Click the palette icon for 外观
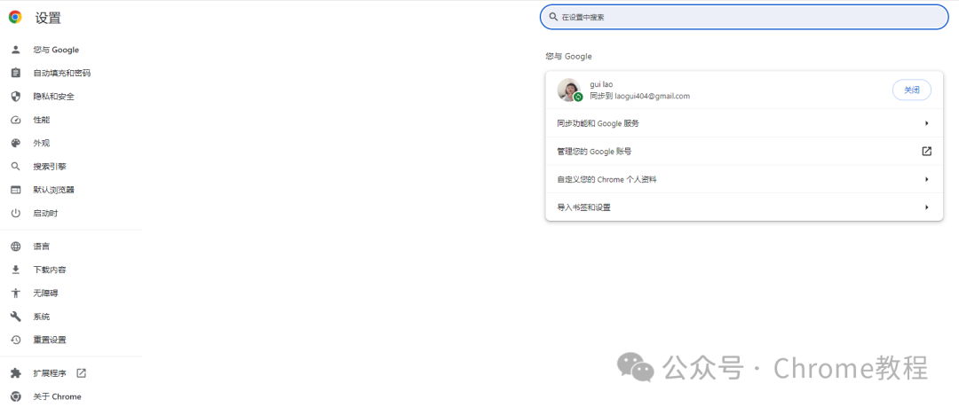This screenshot has width=959, height=407. tap(16, 143)
